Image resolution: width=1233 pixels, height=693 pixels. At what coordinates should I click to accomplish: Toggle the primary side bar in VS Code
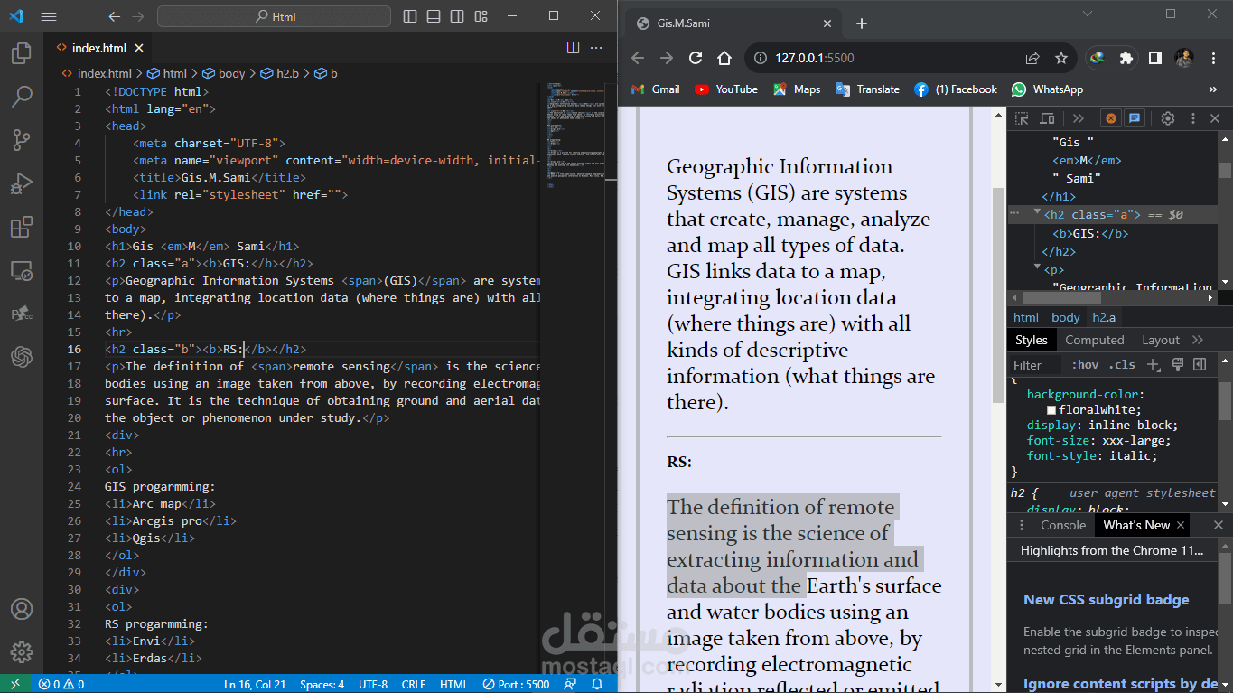pyautogui.click(x=410, y=16)
